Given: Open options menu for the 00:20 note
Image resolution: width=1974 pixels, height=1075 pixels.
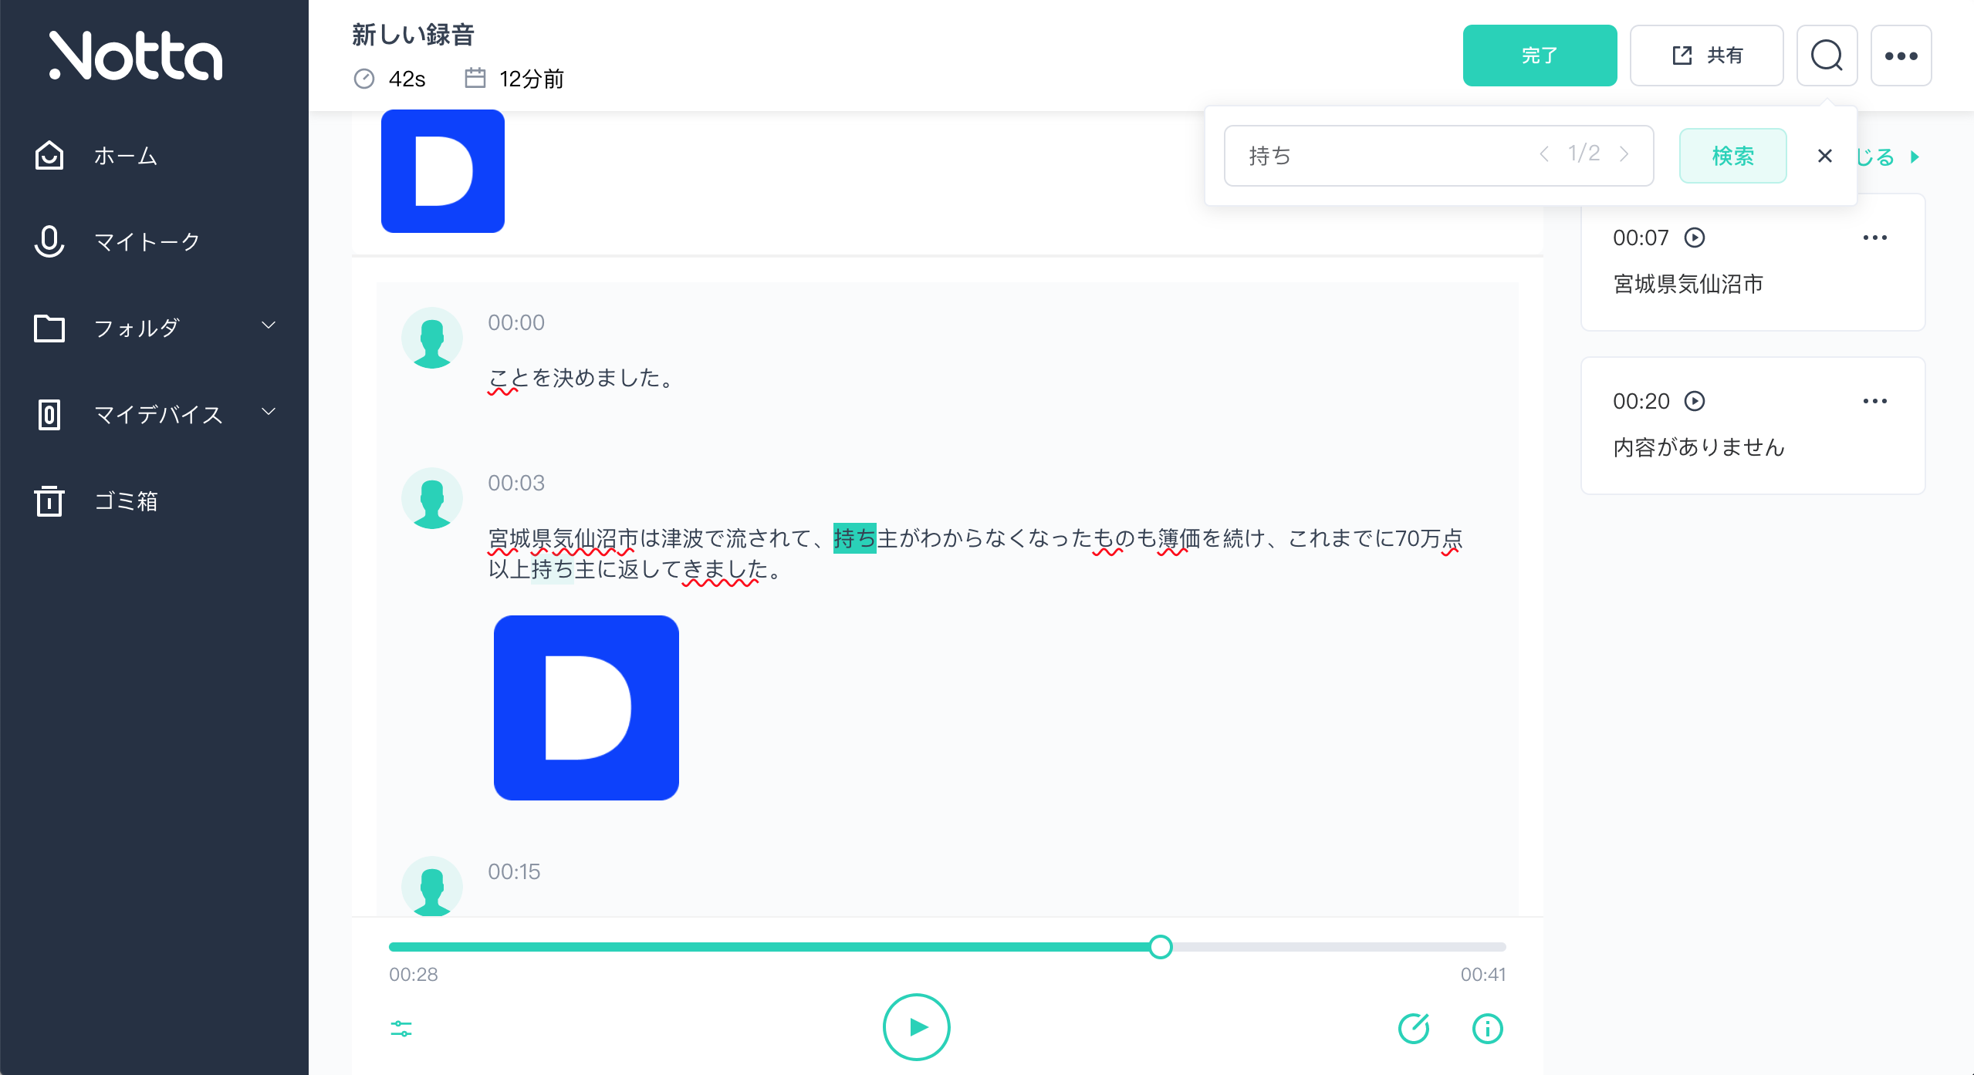Looking at the screenshot, I should 1876,400.
